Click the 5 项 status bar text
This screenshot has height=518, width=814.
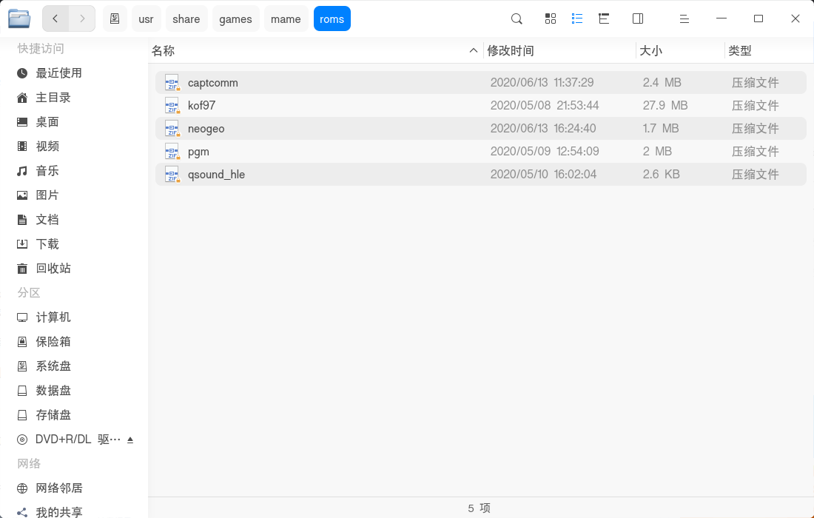pyautogui.click(x=480, y=508)
